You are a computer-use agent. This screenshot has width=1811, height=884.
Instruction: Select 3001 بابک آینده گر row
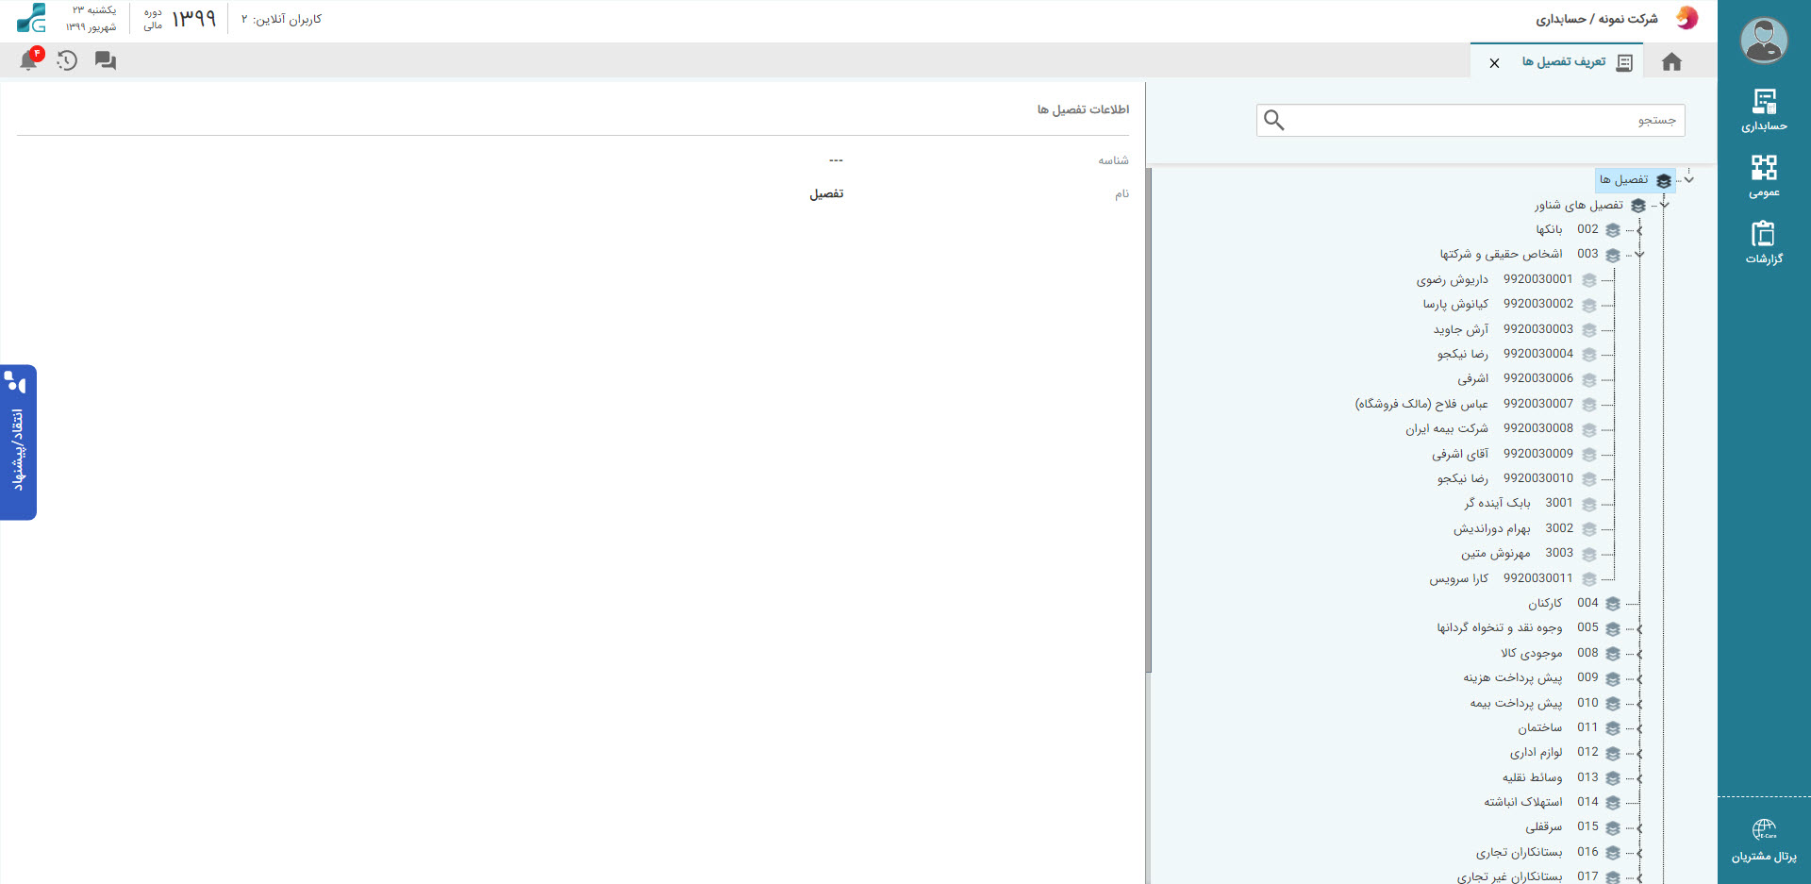click(1531, 503)
